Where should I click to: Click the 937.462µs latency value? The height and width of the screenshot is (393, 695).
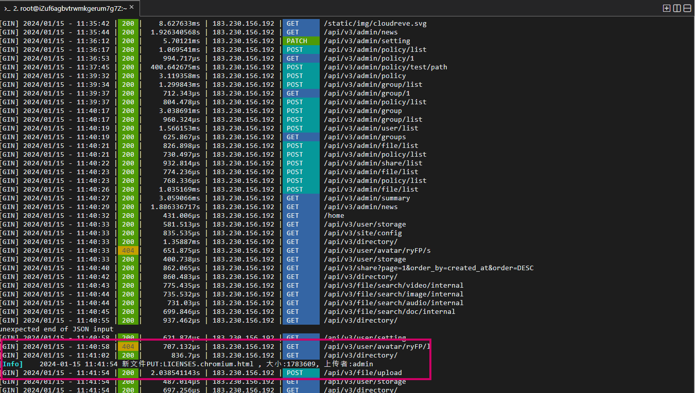click(182, 321)
